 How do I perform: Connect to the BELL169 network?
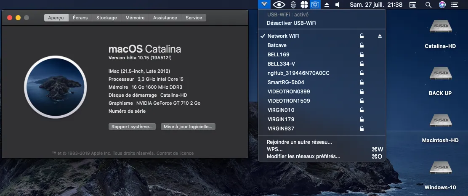tap(322, 55)
